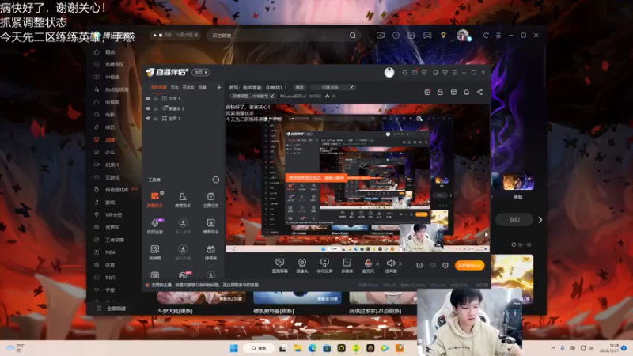Open the mail message icon in title bar
Image resolution: width=633 pixels, height=356 pixels.
tap(415, 73)
